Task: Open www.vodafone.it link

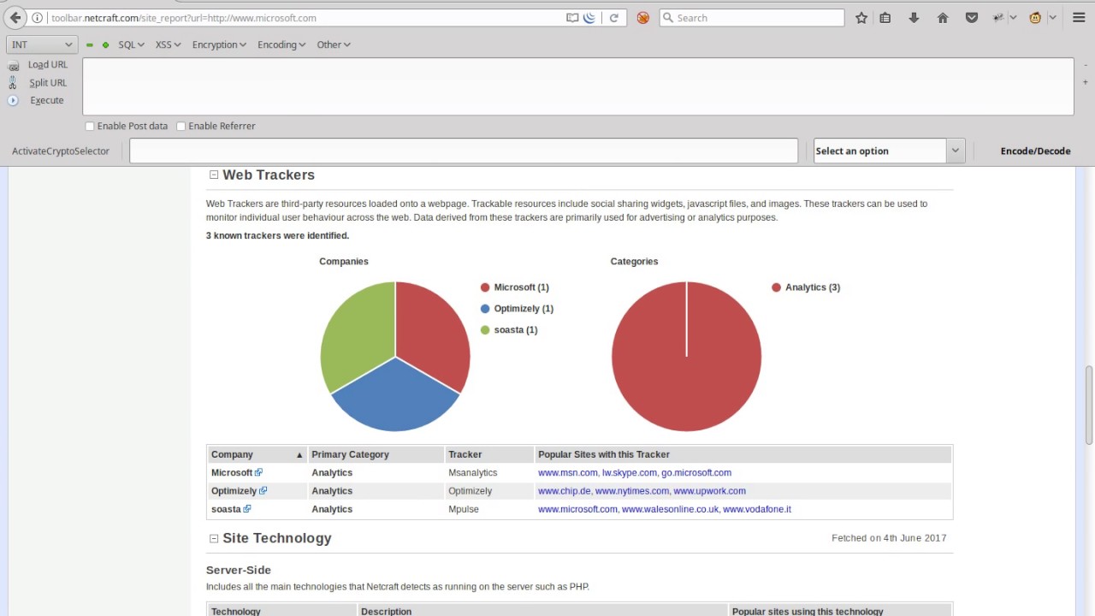Action: point(757,509)
